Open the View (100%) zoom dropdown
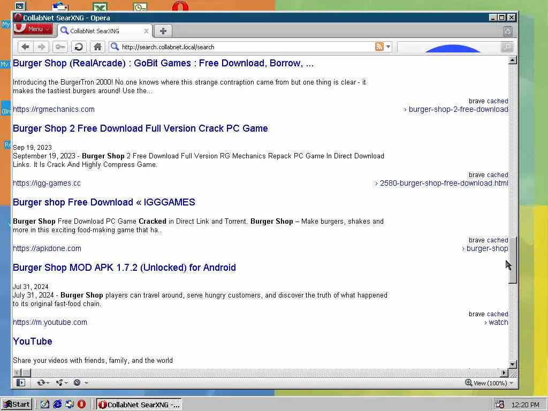 pos(489,383)
